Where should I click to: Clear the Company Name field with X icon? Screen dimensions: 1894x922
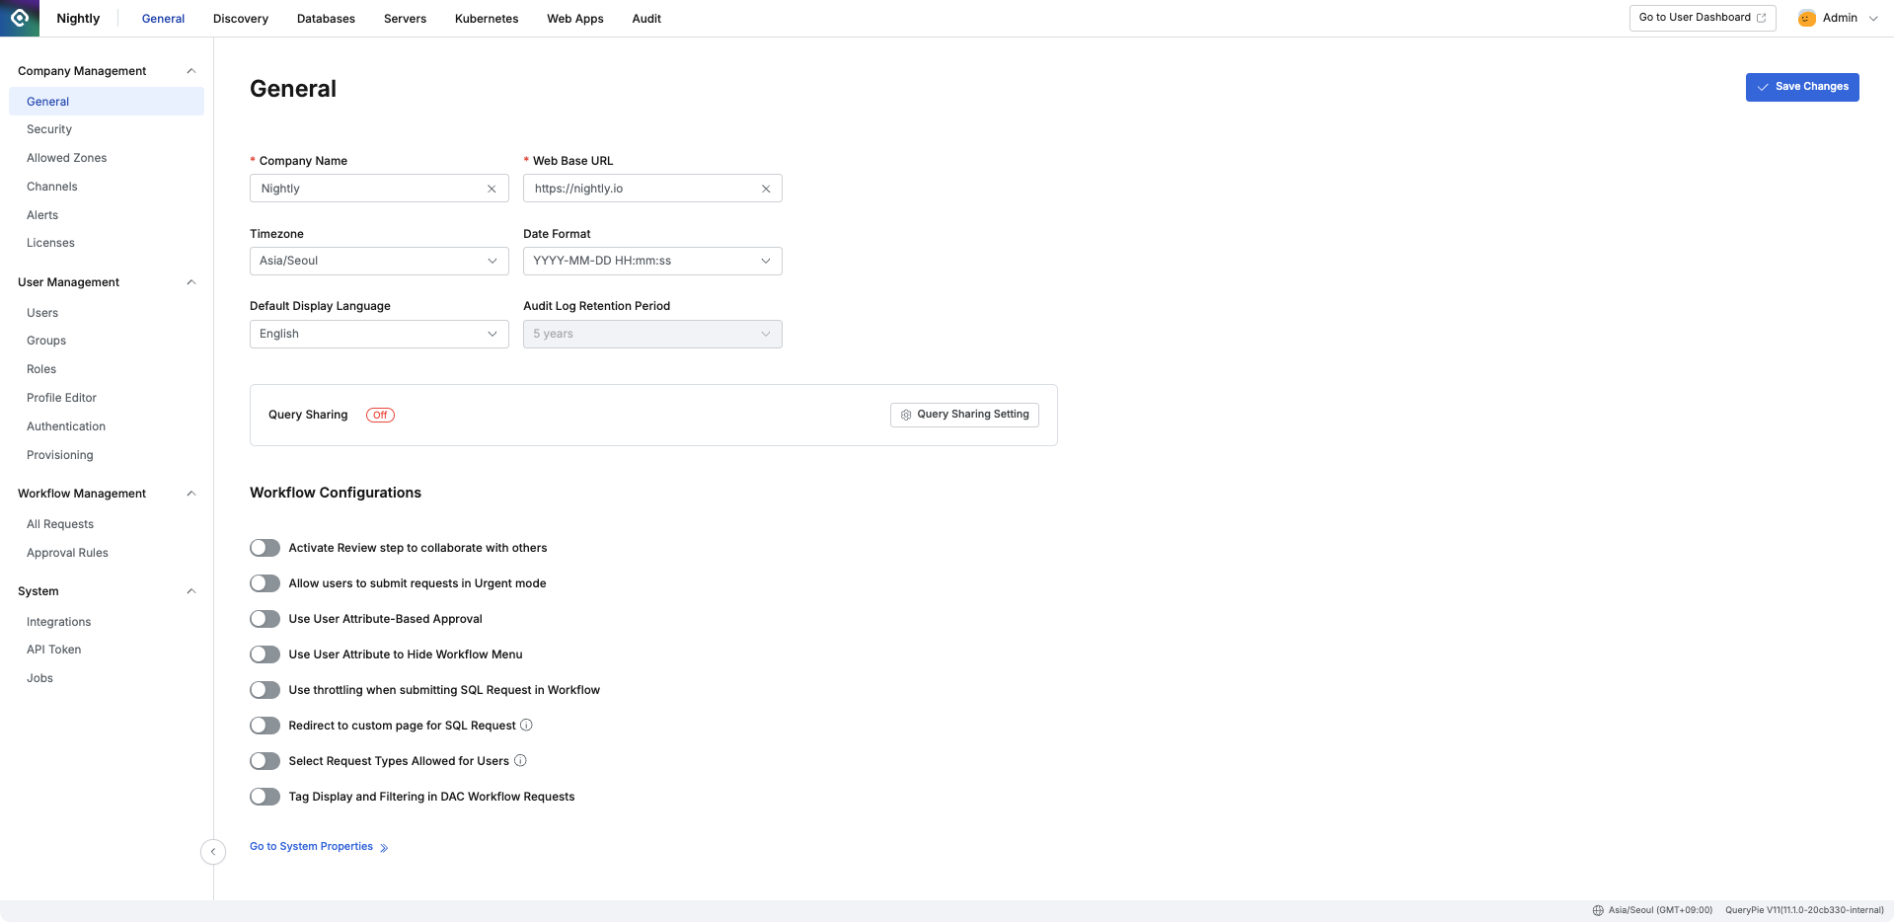click(492, 189)
